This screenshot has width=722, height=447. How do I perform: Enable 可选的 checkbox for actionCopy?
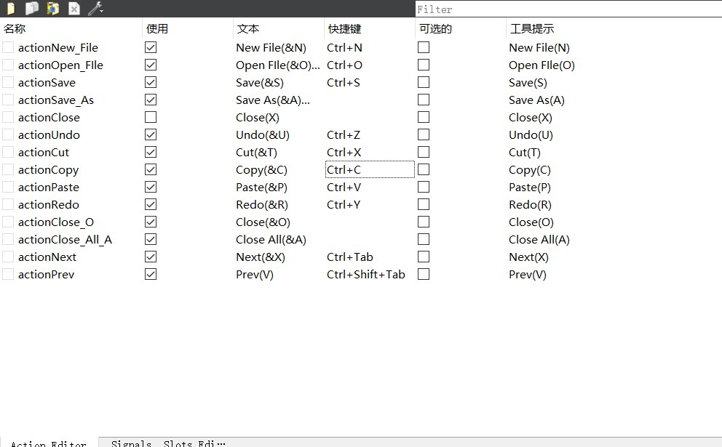click(x=424, y=169)
